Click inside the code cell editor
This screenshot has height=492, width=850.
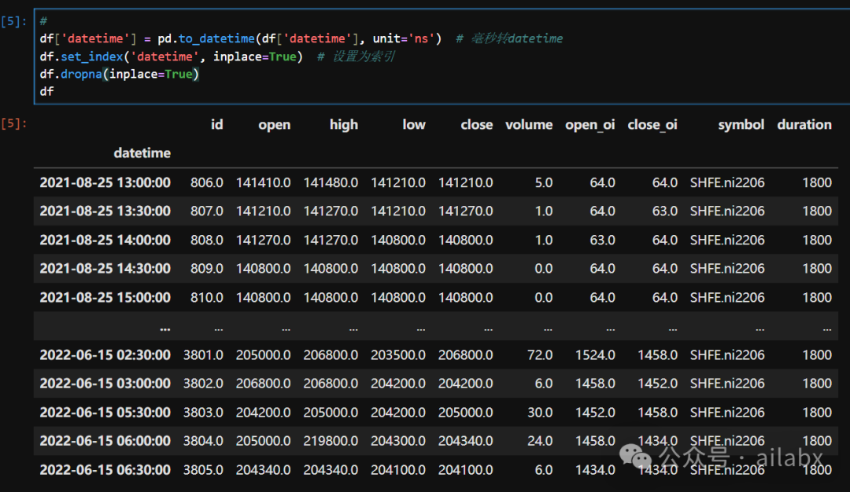442,57
